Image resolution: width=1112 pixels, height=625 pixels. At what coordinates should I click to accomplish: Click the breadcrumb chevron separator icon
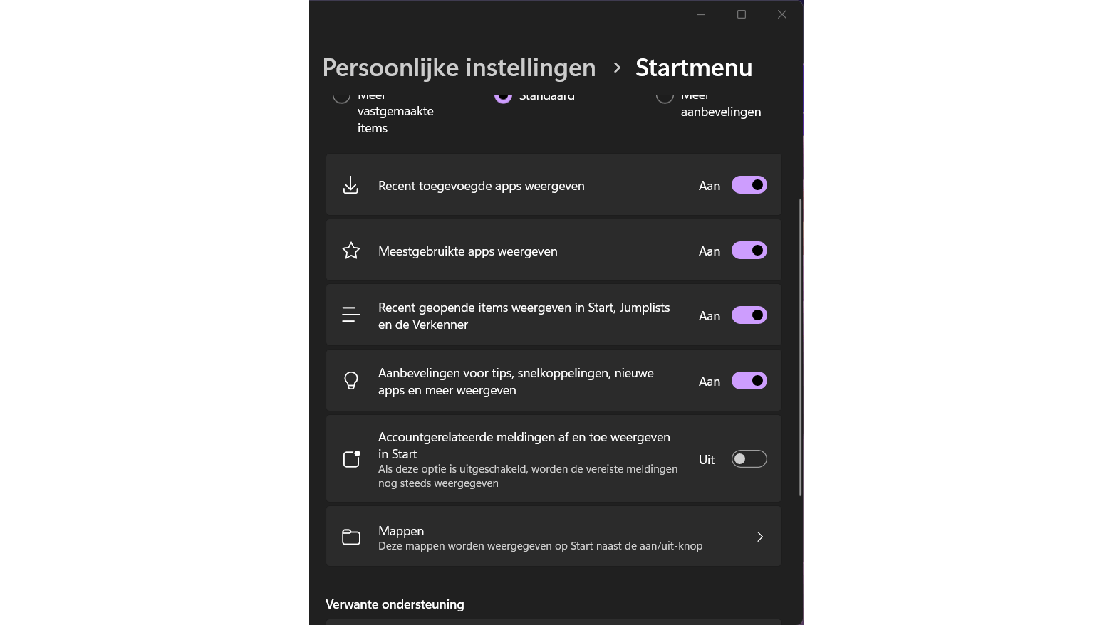pos(617,68)
